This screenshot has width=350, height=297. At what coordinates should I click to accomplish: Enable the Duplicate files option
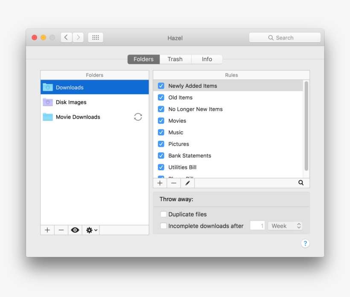pyautogui.click(x=163, y=214)
